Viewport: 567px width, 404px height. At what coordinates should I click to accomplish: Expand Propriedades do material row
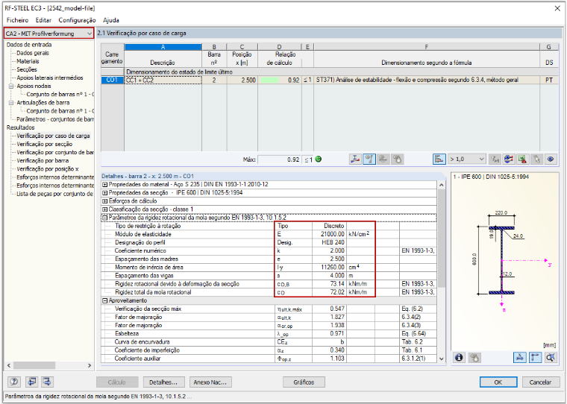click(105, 184)
